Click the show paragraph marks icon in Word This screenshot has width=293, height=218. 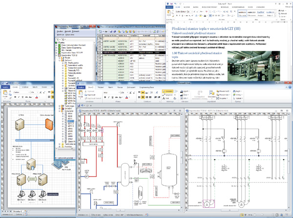click(235, 12)
